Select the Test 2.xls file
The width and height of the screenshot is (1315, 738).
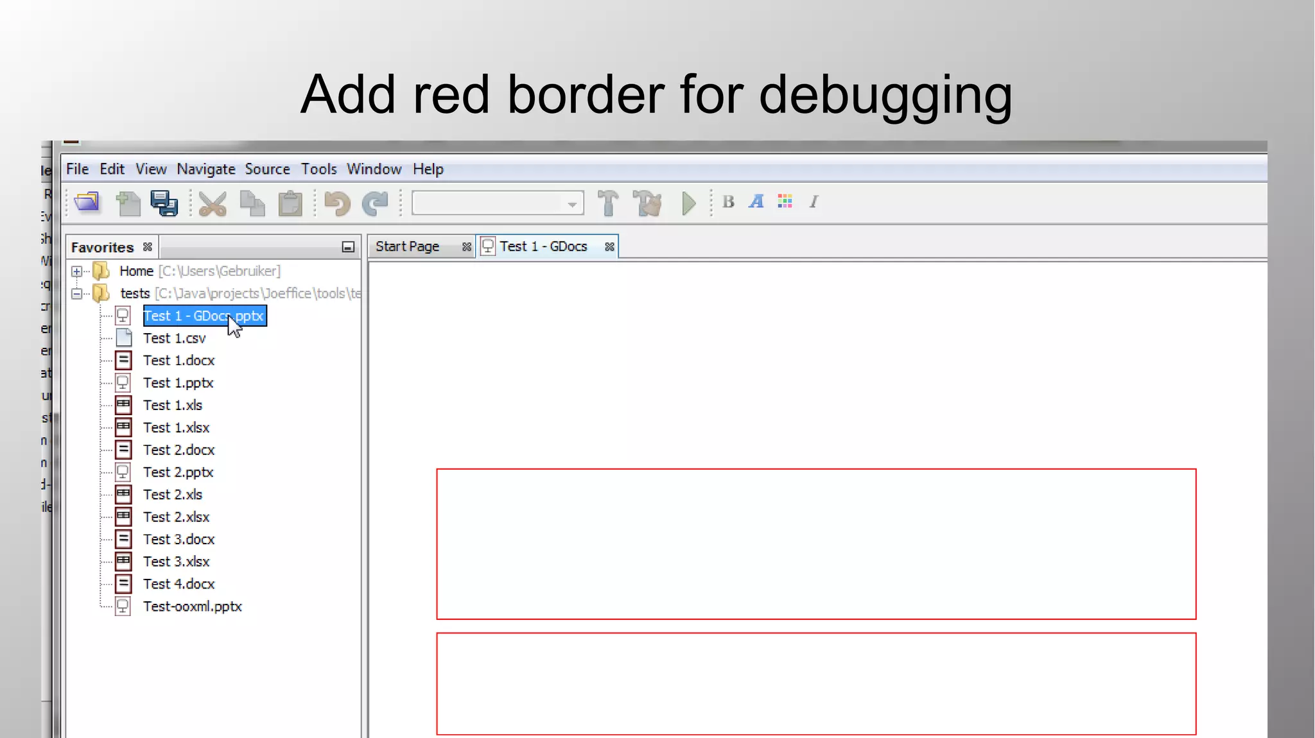[x=172, y=495]
